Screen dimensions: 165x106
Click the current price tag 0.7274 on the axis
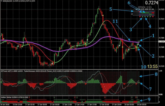(162, 42)
